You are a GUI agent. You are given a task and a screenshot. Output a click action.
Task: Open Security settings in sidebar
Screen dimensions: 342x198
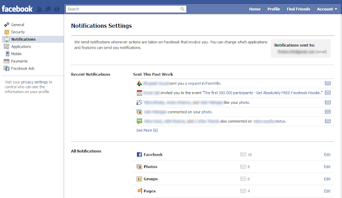pyautogui.click(x=18, y=32)
